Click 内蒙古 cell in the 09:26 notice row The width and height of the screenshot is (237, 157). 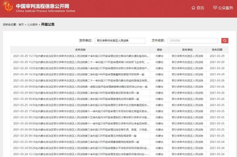click(160, 148)
